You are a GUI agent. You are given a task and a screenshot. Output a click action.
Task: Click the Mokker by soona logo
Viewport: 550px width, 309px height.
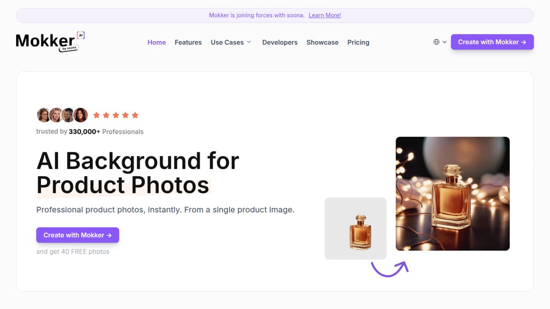[x=50, y=42]
